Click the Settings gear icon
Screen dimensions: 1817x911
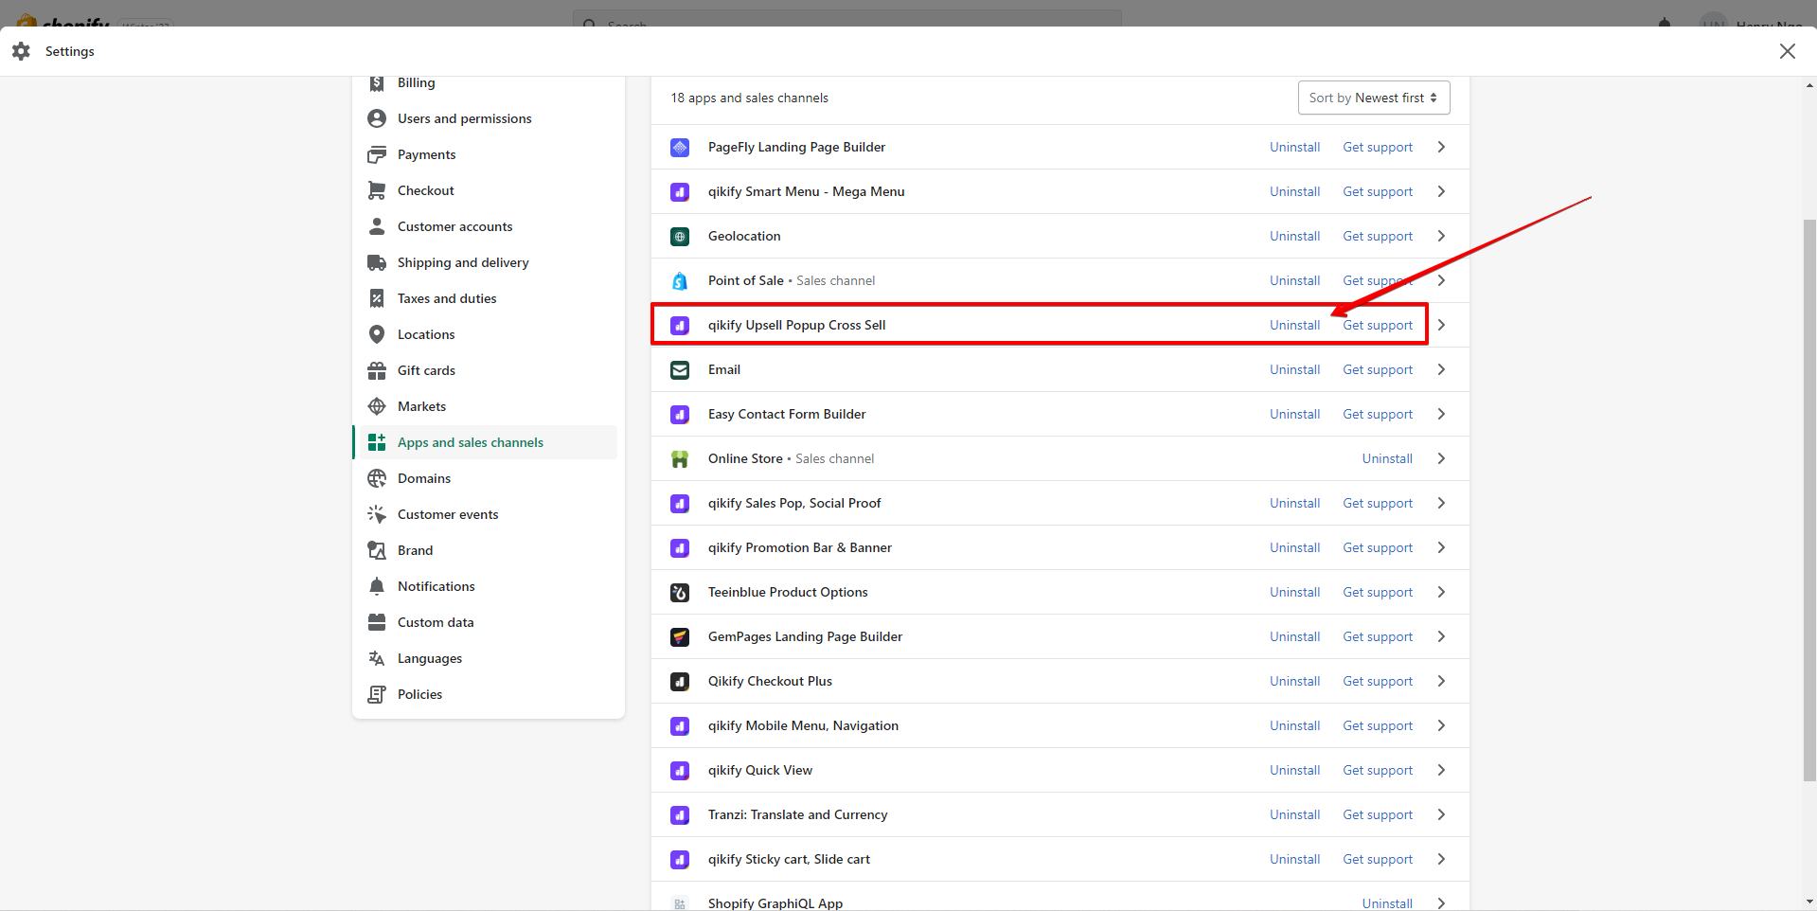tap(21, 51)
